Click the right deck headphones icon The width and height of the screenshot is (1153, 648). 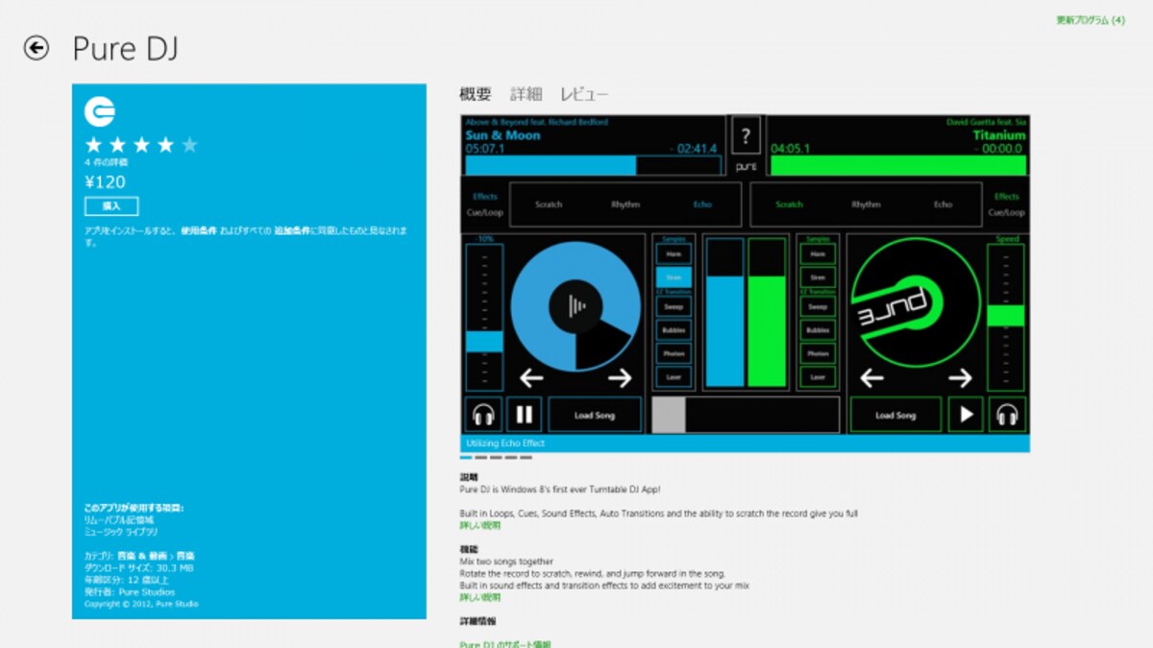pyautogui.click(x=1007, y=415)
